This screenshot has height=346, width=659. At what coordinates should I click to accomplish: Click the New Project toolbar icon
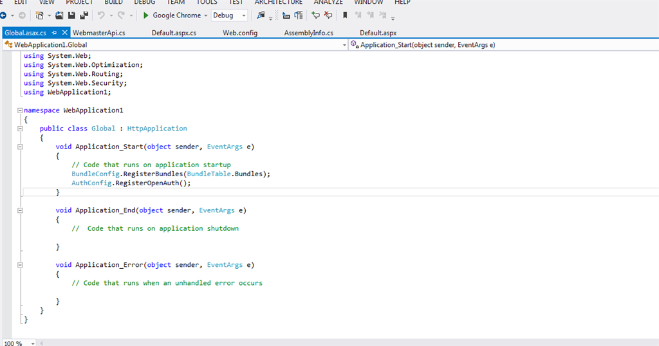point(40,15)
